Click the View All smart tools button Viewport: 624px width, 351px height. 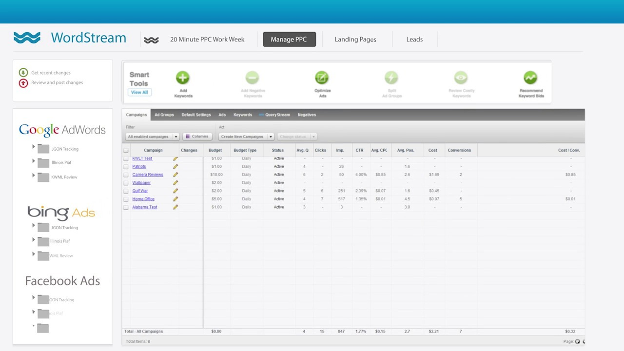(x=139, y=92)
